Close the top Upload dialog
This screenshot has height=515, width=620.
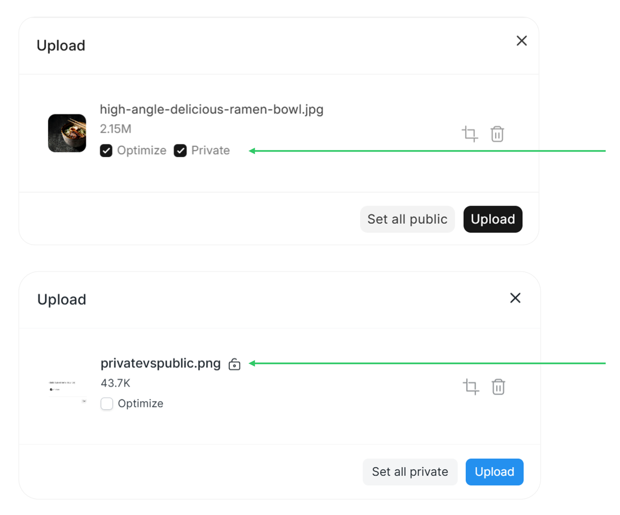pos(521,41)
